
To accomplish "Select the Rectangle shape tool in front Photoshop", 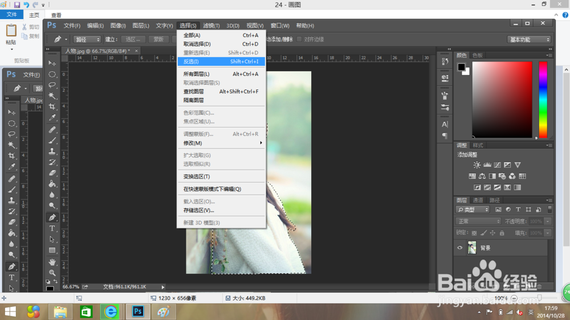I will click(52, 251).
